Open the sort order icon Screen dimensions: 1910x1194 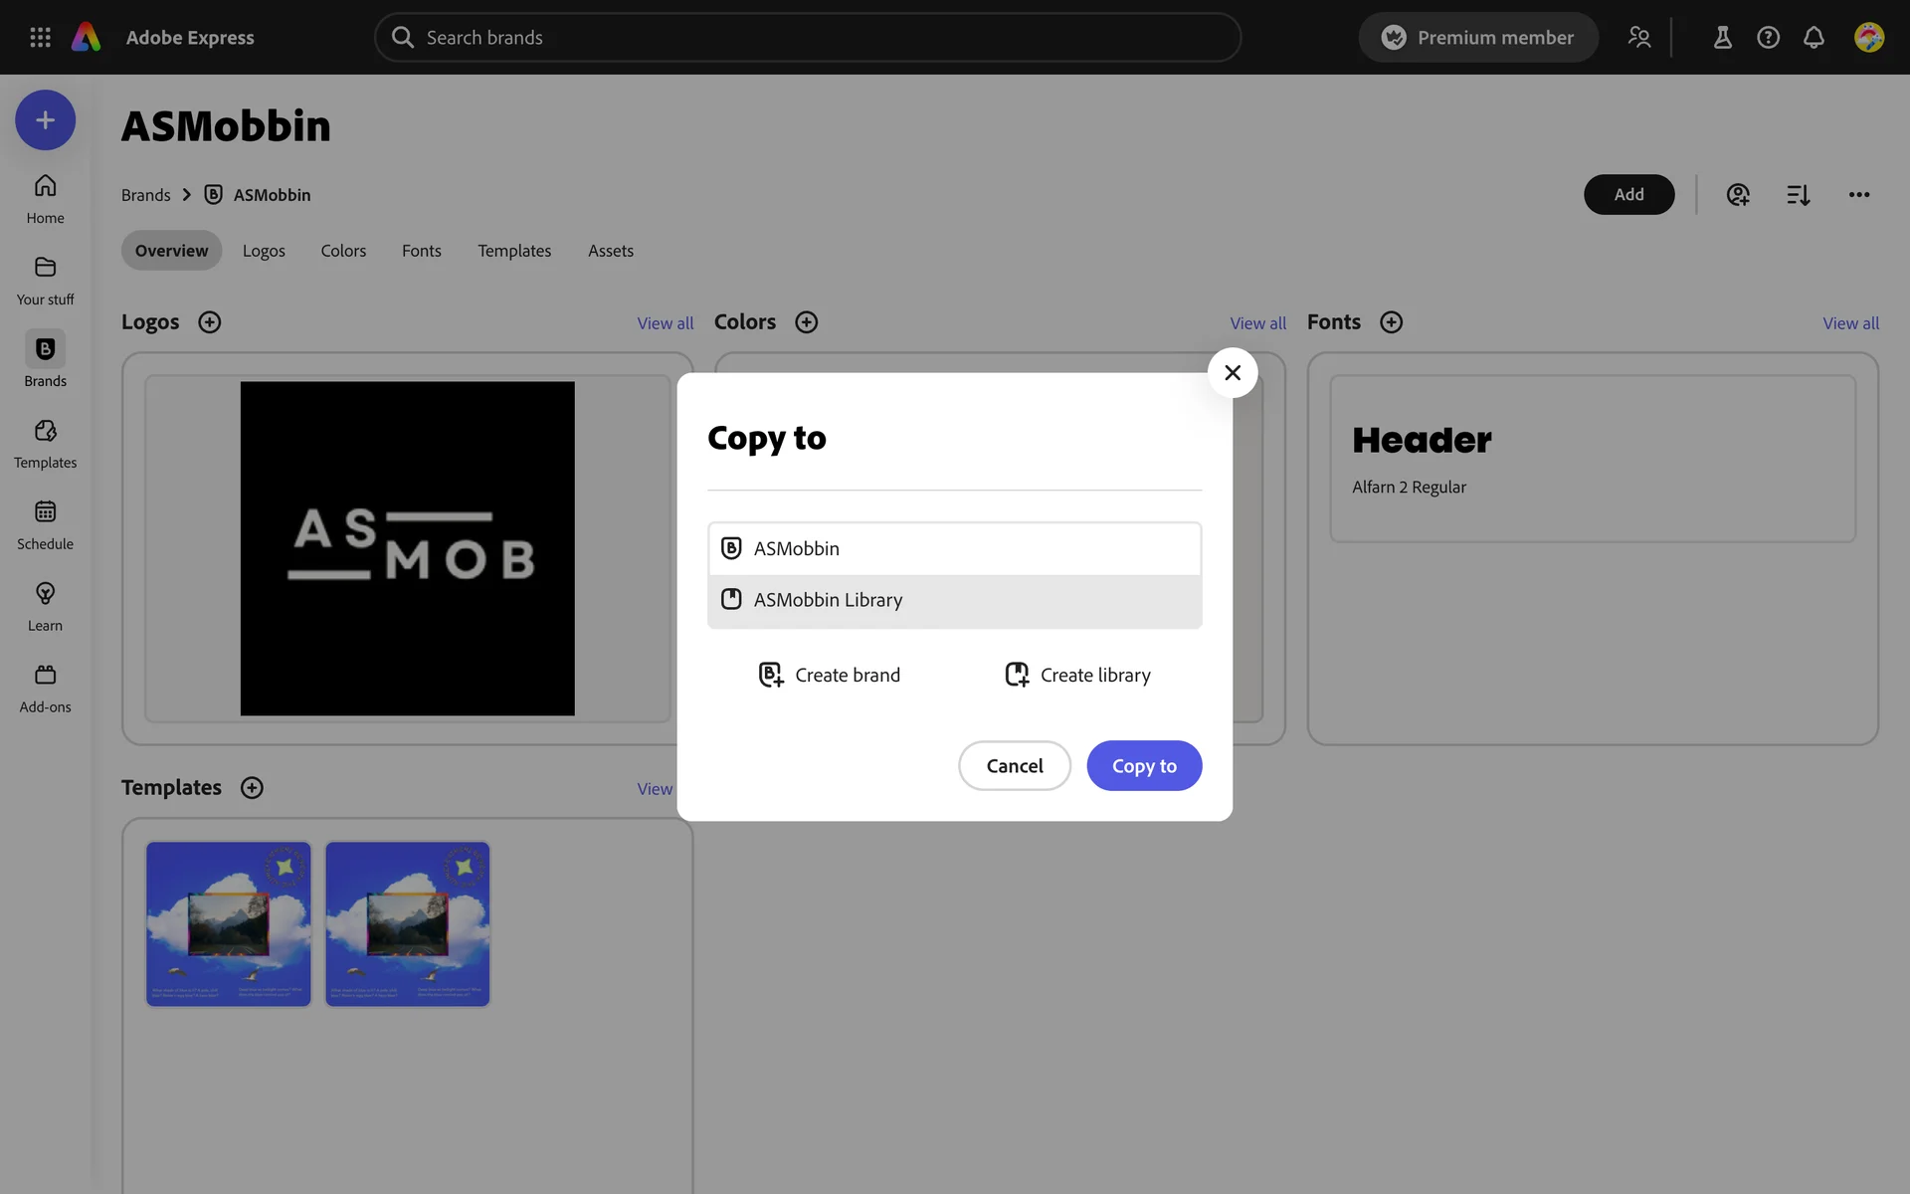pyautogui.click(x=1798, y=194)
